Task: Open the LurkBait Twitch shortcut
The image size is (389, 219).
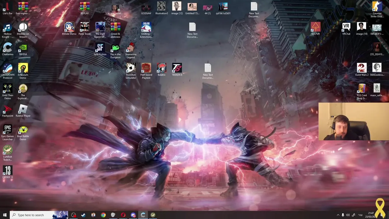Action: click(8, 153)
